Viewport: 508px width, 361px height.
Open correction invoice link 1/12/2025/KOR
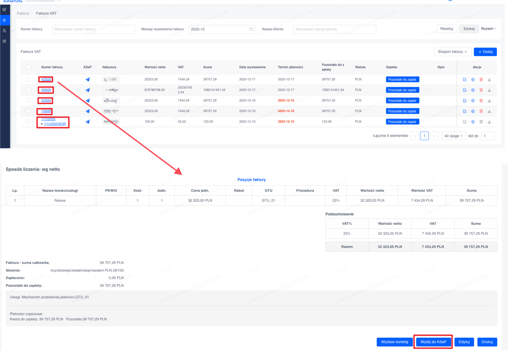point(55,124)
